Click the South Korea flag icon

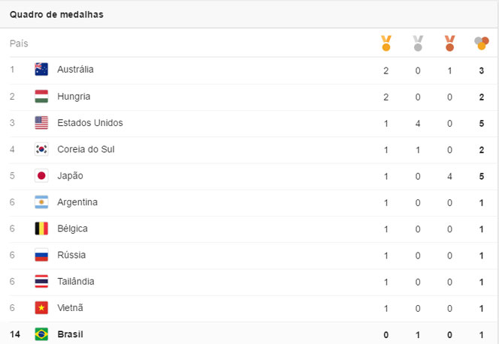[x=41, y=149]
